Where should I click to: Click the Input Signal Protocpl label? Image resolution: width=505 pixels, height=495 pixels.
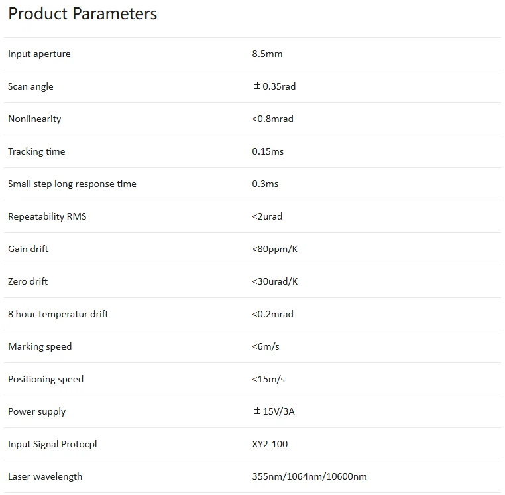pyautogui.click(x=52, y=444)
